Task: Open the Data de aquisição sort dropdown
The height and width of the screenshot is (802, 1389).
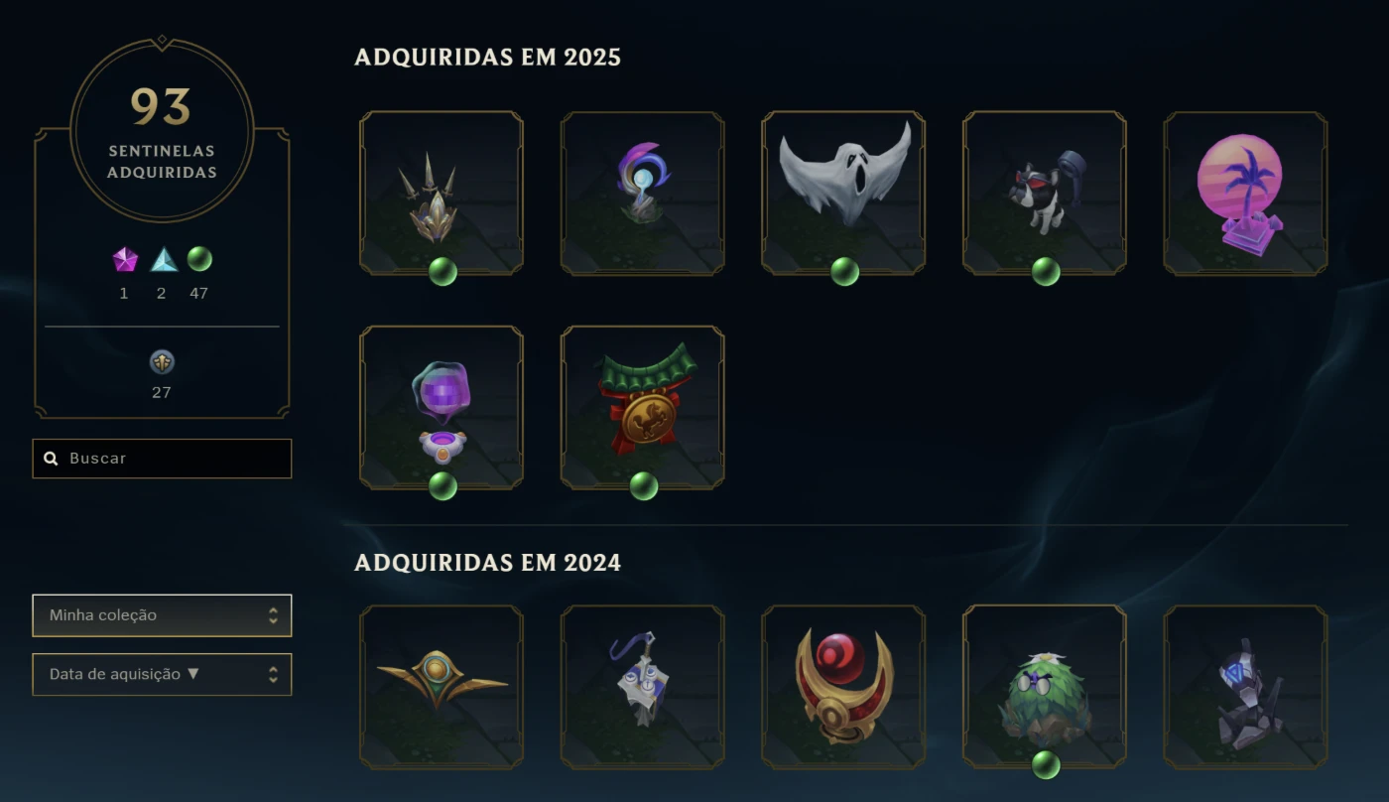Action: [x=162, y=674]
